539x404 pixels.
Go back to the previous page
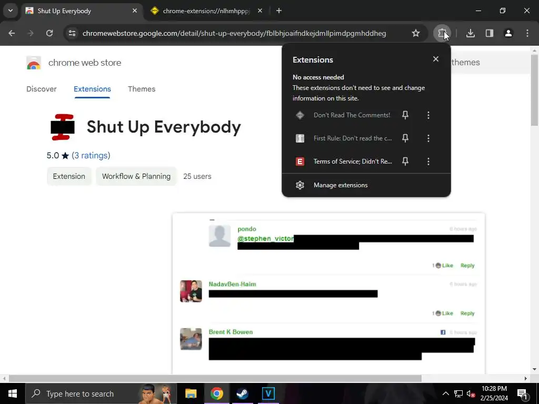pyautogui.click(x=12, y=33)
